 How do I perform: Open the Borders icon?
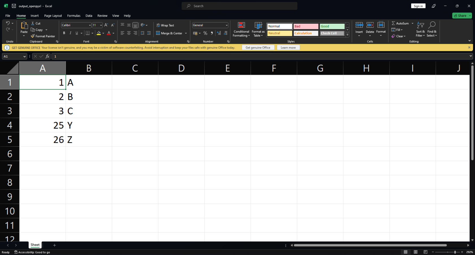[x=88, y=33]
